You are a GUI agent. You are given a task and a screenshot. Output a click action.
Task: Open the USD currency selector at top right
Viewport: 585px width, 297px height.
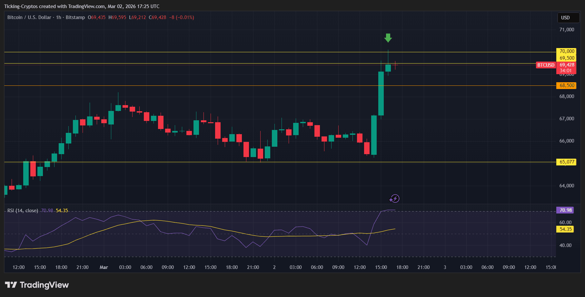[x=568, y=18]
